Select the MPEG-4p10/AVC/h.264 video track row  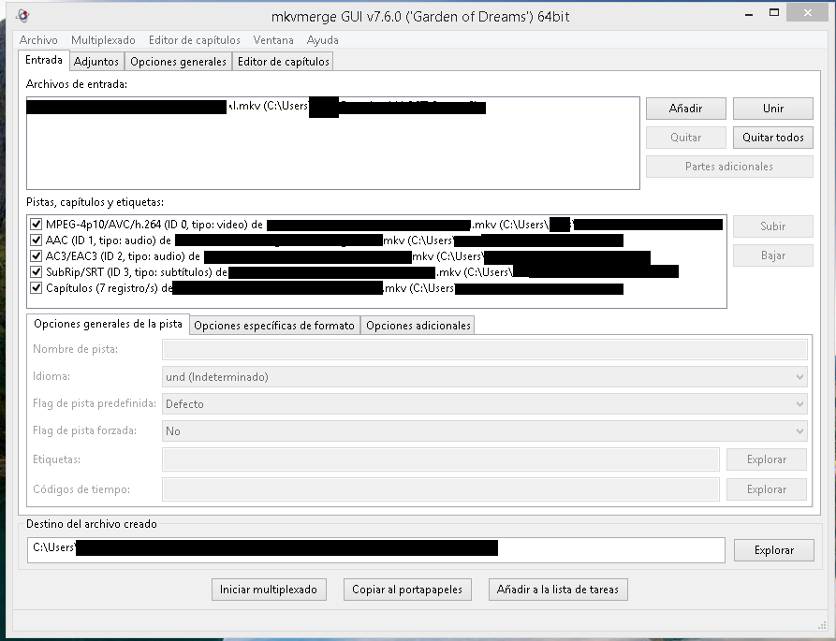(x=376, y=225)
